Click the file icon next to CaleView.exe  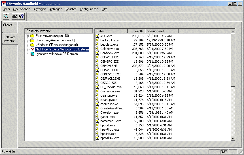(97, 48)
